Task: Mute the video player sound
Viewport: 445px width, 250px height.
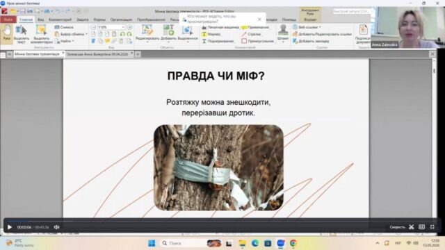Action: (57, 227)
